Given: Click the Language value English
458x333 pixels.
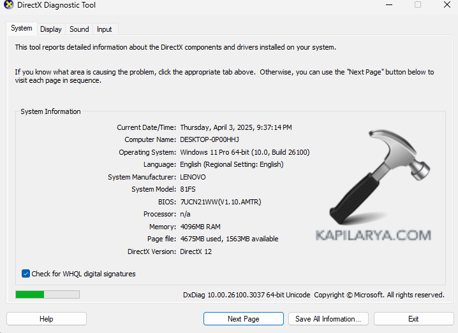Looking at the screenshot, I should tap(232, 164).
